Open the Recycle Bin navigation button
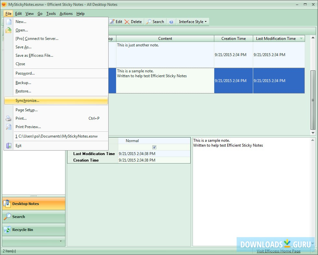The image size is (318, 255). pyautogui.click(x=34, y=230)
